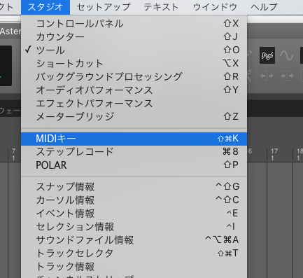Open the テキスト menu
This screenshot has width=303, height=278.
coord(161,7)
